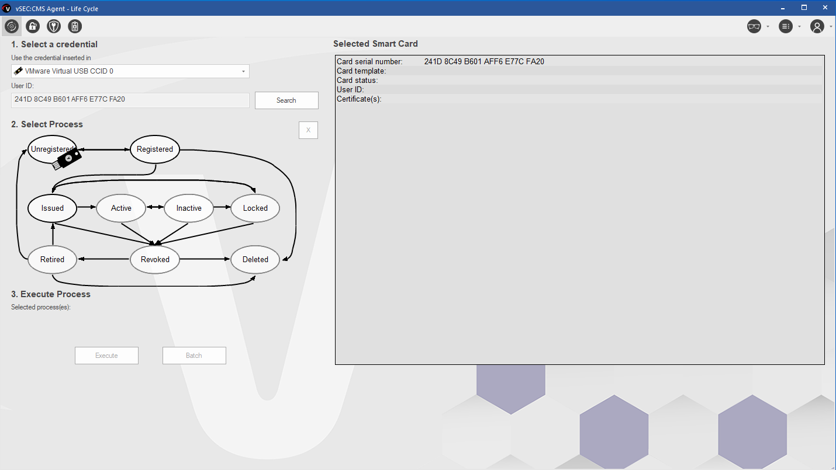The image size is (836, 470).
Task: Click the 'Card template:' row
Action: (579, 71)
